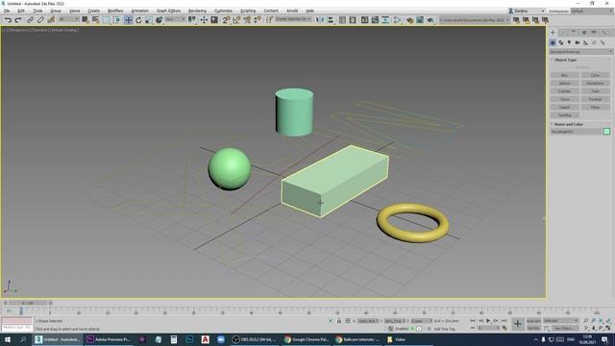Image resolution: width=615 pixels, height=346 pixels.
Task: Toggle the 3D Snaps button
Action: click(x=226, y=20)
